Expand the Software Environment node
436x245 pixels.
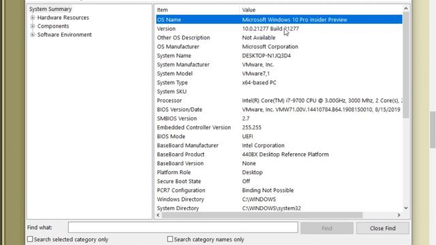tap(33, 35)
